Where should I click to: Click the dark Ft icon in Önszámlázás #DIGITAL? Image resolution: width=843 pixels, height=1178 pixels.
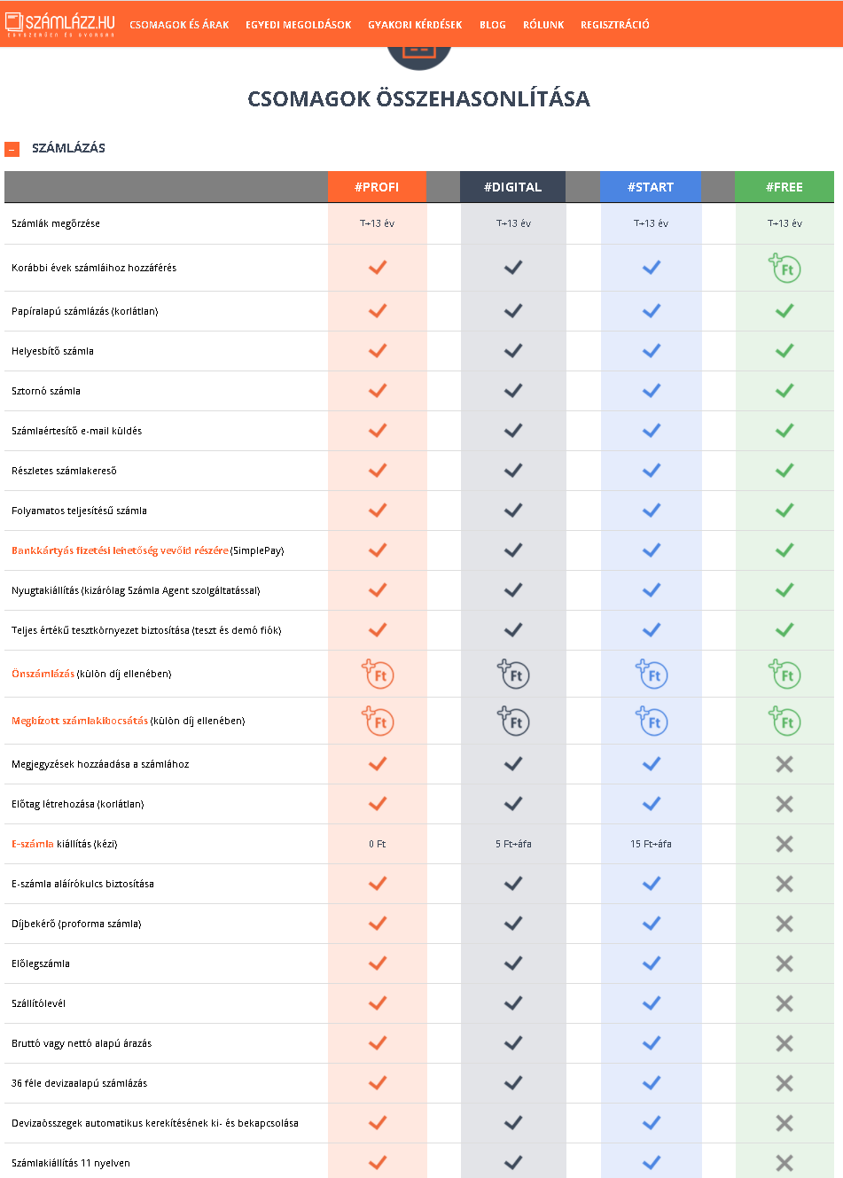click(x=513, y=674)
